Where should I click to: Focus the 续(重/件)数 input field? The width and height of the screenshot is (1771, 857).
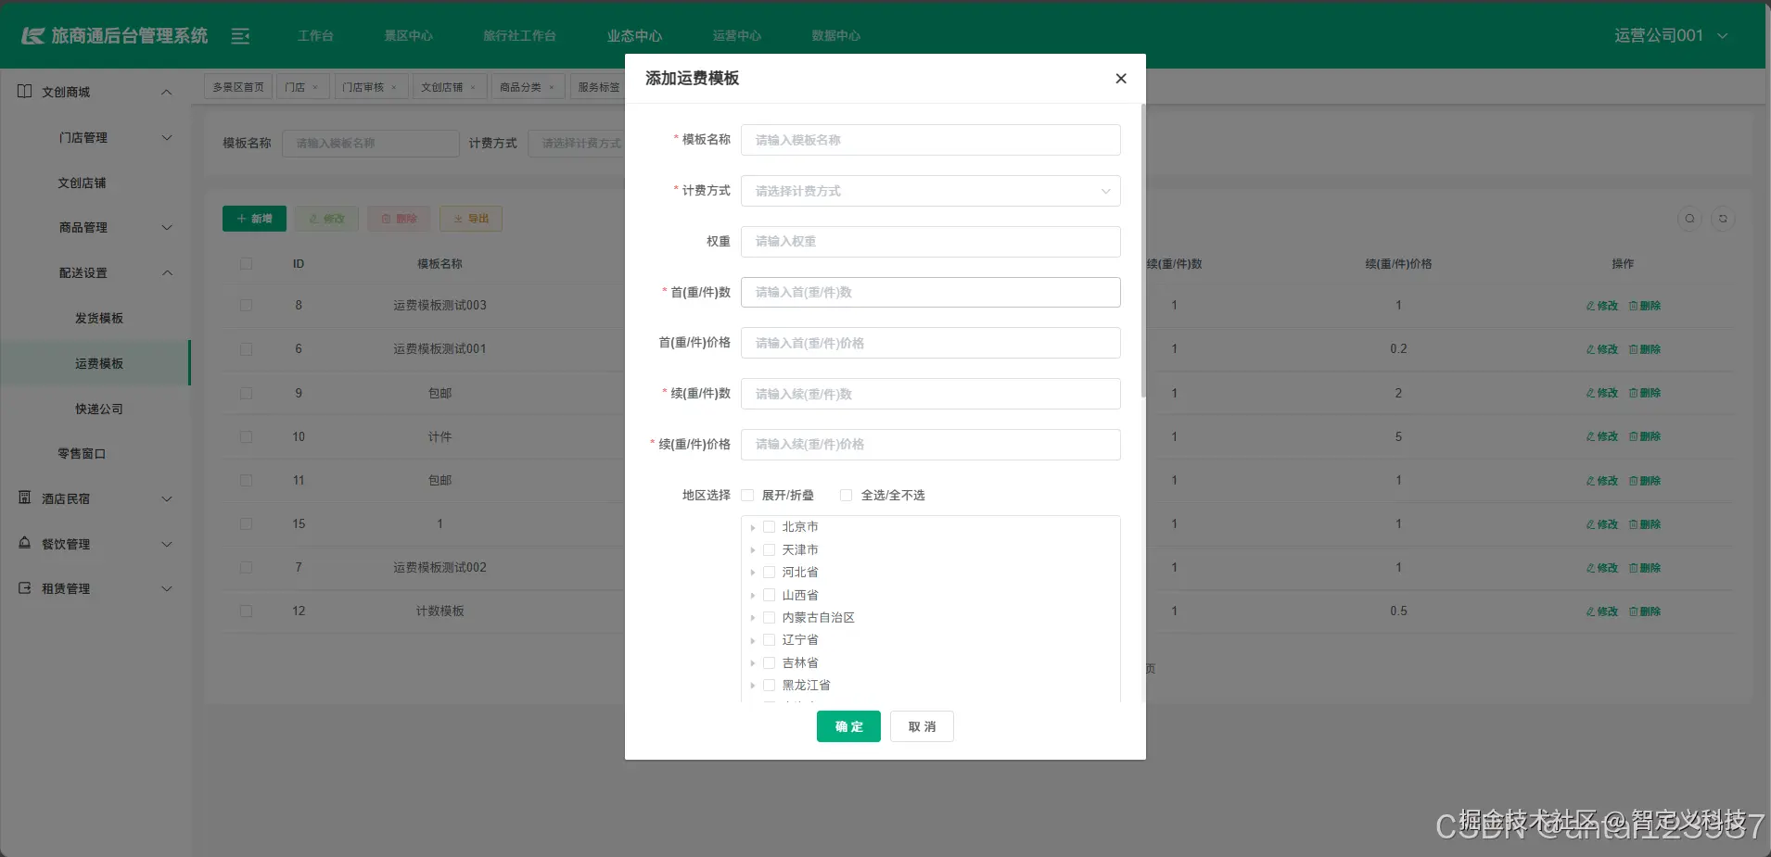[x=930, y=394]
